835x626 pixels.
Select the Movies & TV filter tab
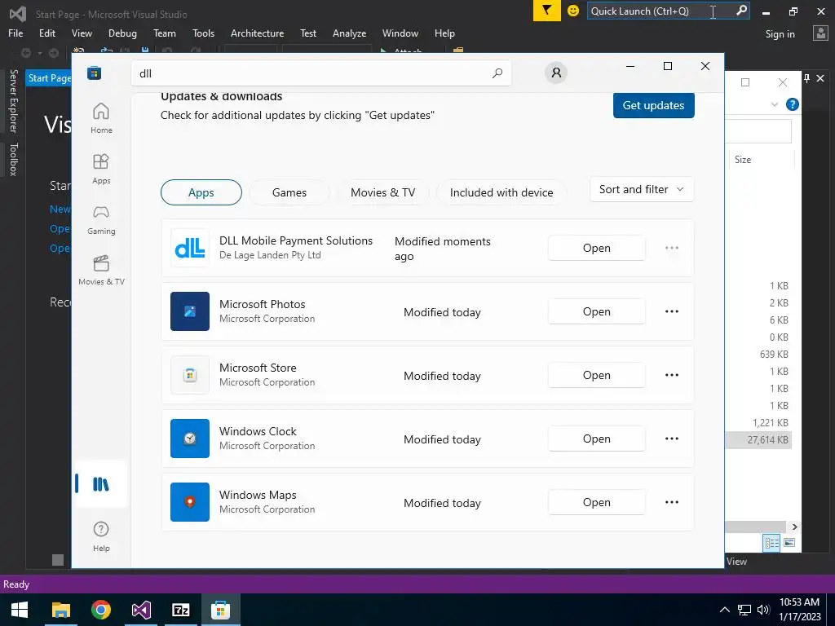[383, 192]
